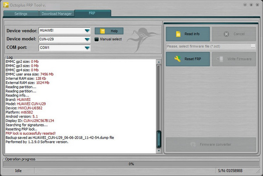Image resolution: width=263 pixels, height=176 pixels.
Task: Enable the Manual select checkbox
Action: tap(97, 39)
